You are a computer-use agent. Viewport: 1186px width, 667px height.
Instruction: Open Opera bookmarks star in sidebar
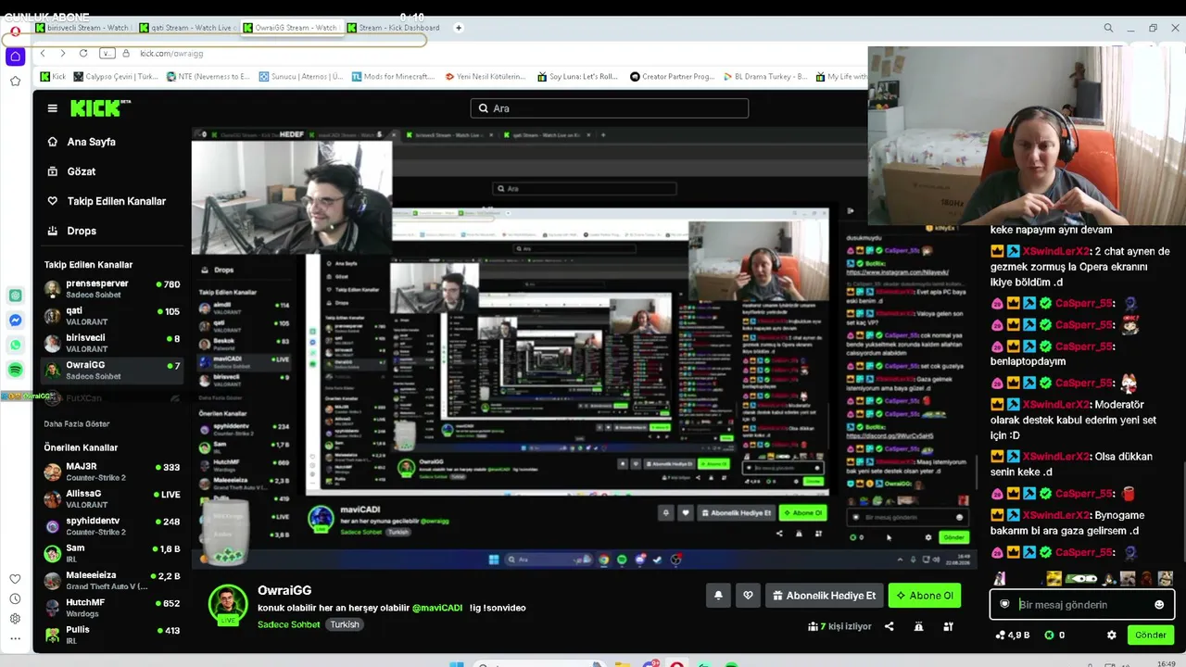tap(15, 82)
